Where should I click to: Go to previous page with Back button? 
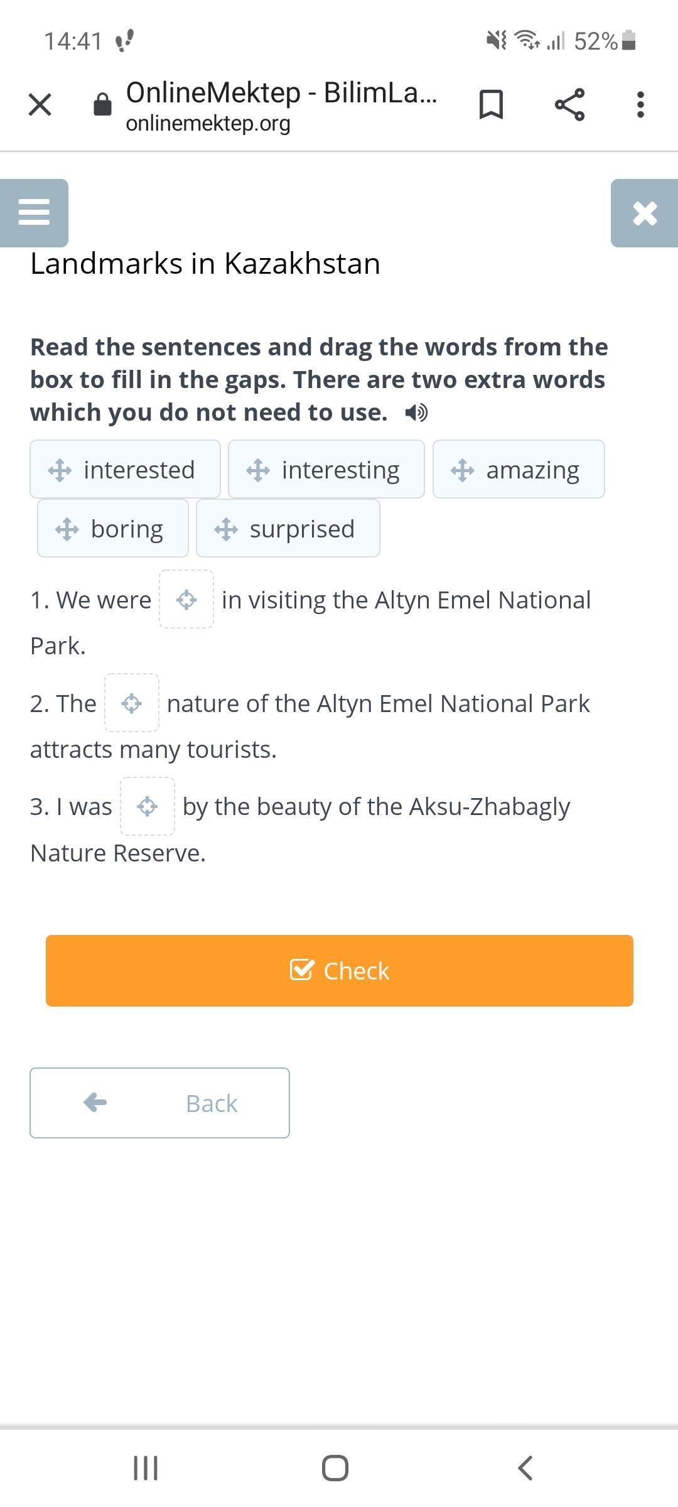point(159,1103)
